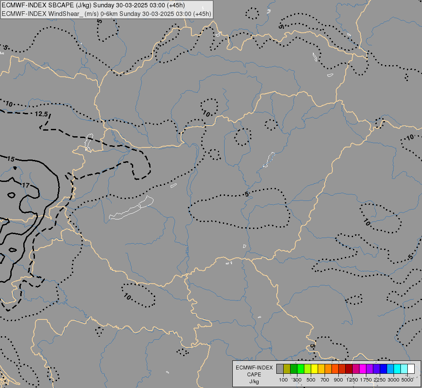Image resolution: width=422 pixels, height=388 pixels.
Task: Click the ECMWF-INDEX legend heading
Action: (254, 368)
